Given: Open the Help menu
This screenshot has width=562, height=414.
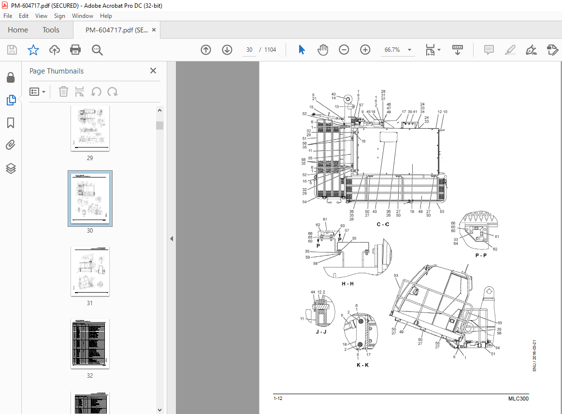Looking at the screenshot, I should [106, 16].
